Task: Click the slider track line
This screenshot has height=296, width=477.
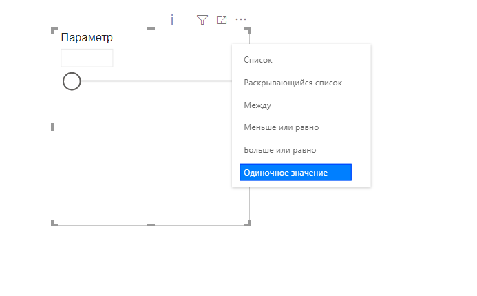Action: click(x=156, y=81)
